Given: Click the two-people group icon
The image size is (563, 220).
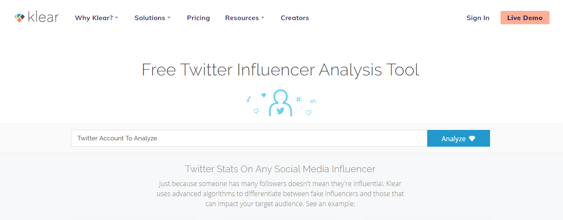Looking at the screenshot, I should (x=313, y=101).
